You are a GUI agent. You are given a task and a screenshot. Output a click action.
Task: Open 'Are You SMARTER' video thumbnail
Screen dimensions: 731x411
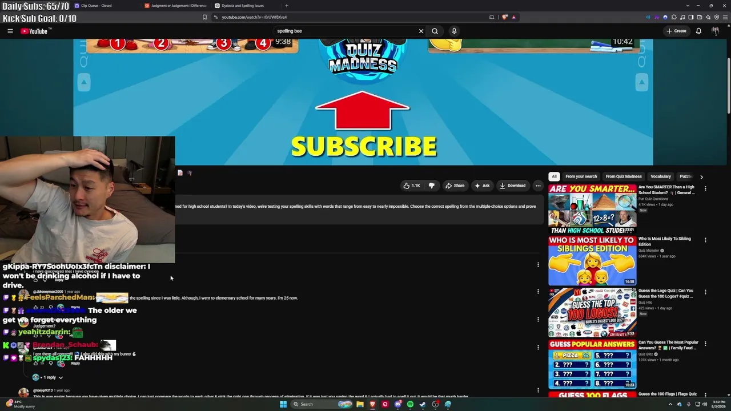tap(592, 209)
